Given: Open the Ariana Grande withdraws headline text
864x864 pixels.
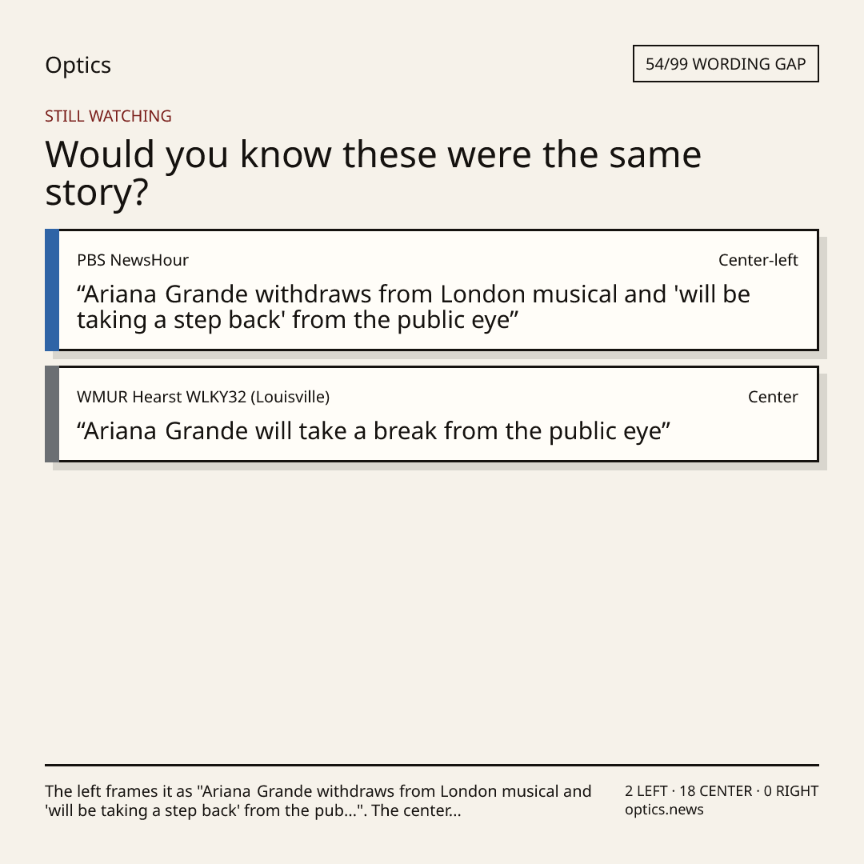Looking at the screenshot, I should coord(414,307).
